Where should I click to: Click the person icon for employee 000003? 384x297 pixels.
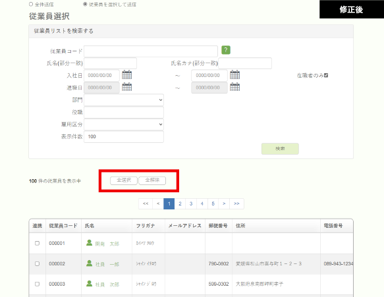89,284
